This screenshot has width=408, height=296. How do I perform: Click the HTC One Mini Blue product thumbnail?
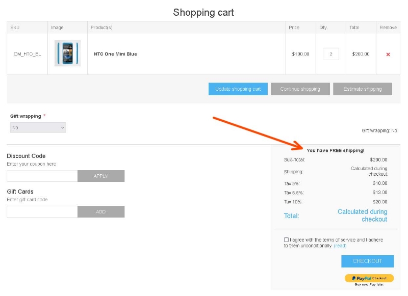pyautogui.click(x=68, y=53)
